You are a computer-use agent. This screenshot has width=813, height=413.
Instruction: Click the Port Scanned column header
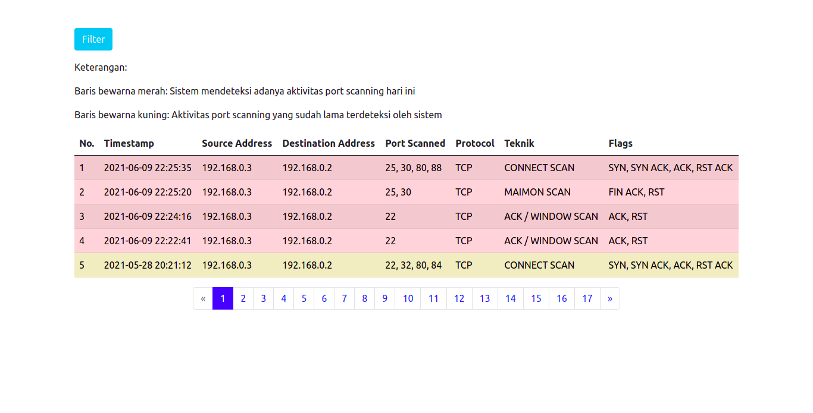point(415,143)
